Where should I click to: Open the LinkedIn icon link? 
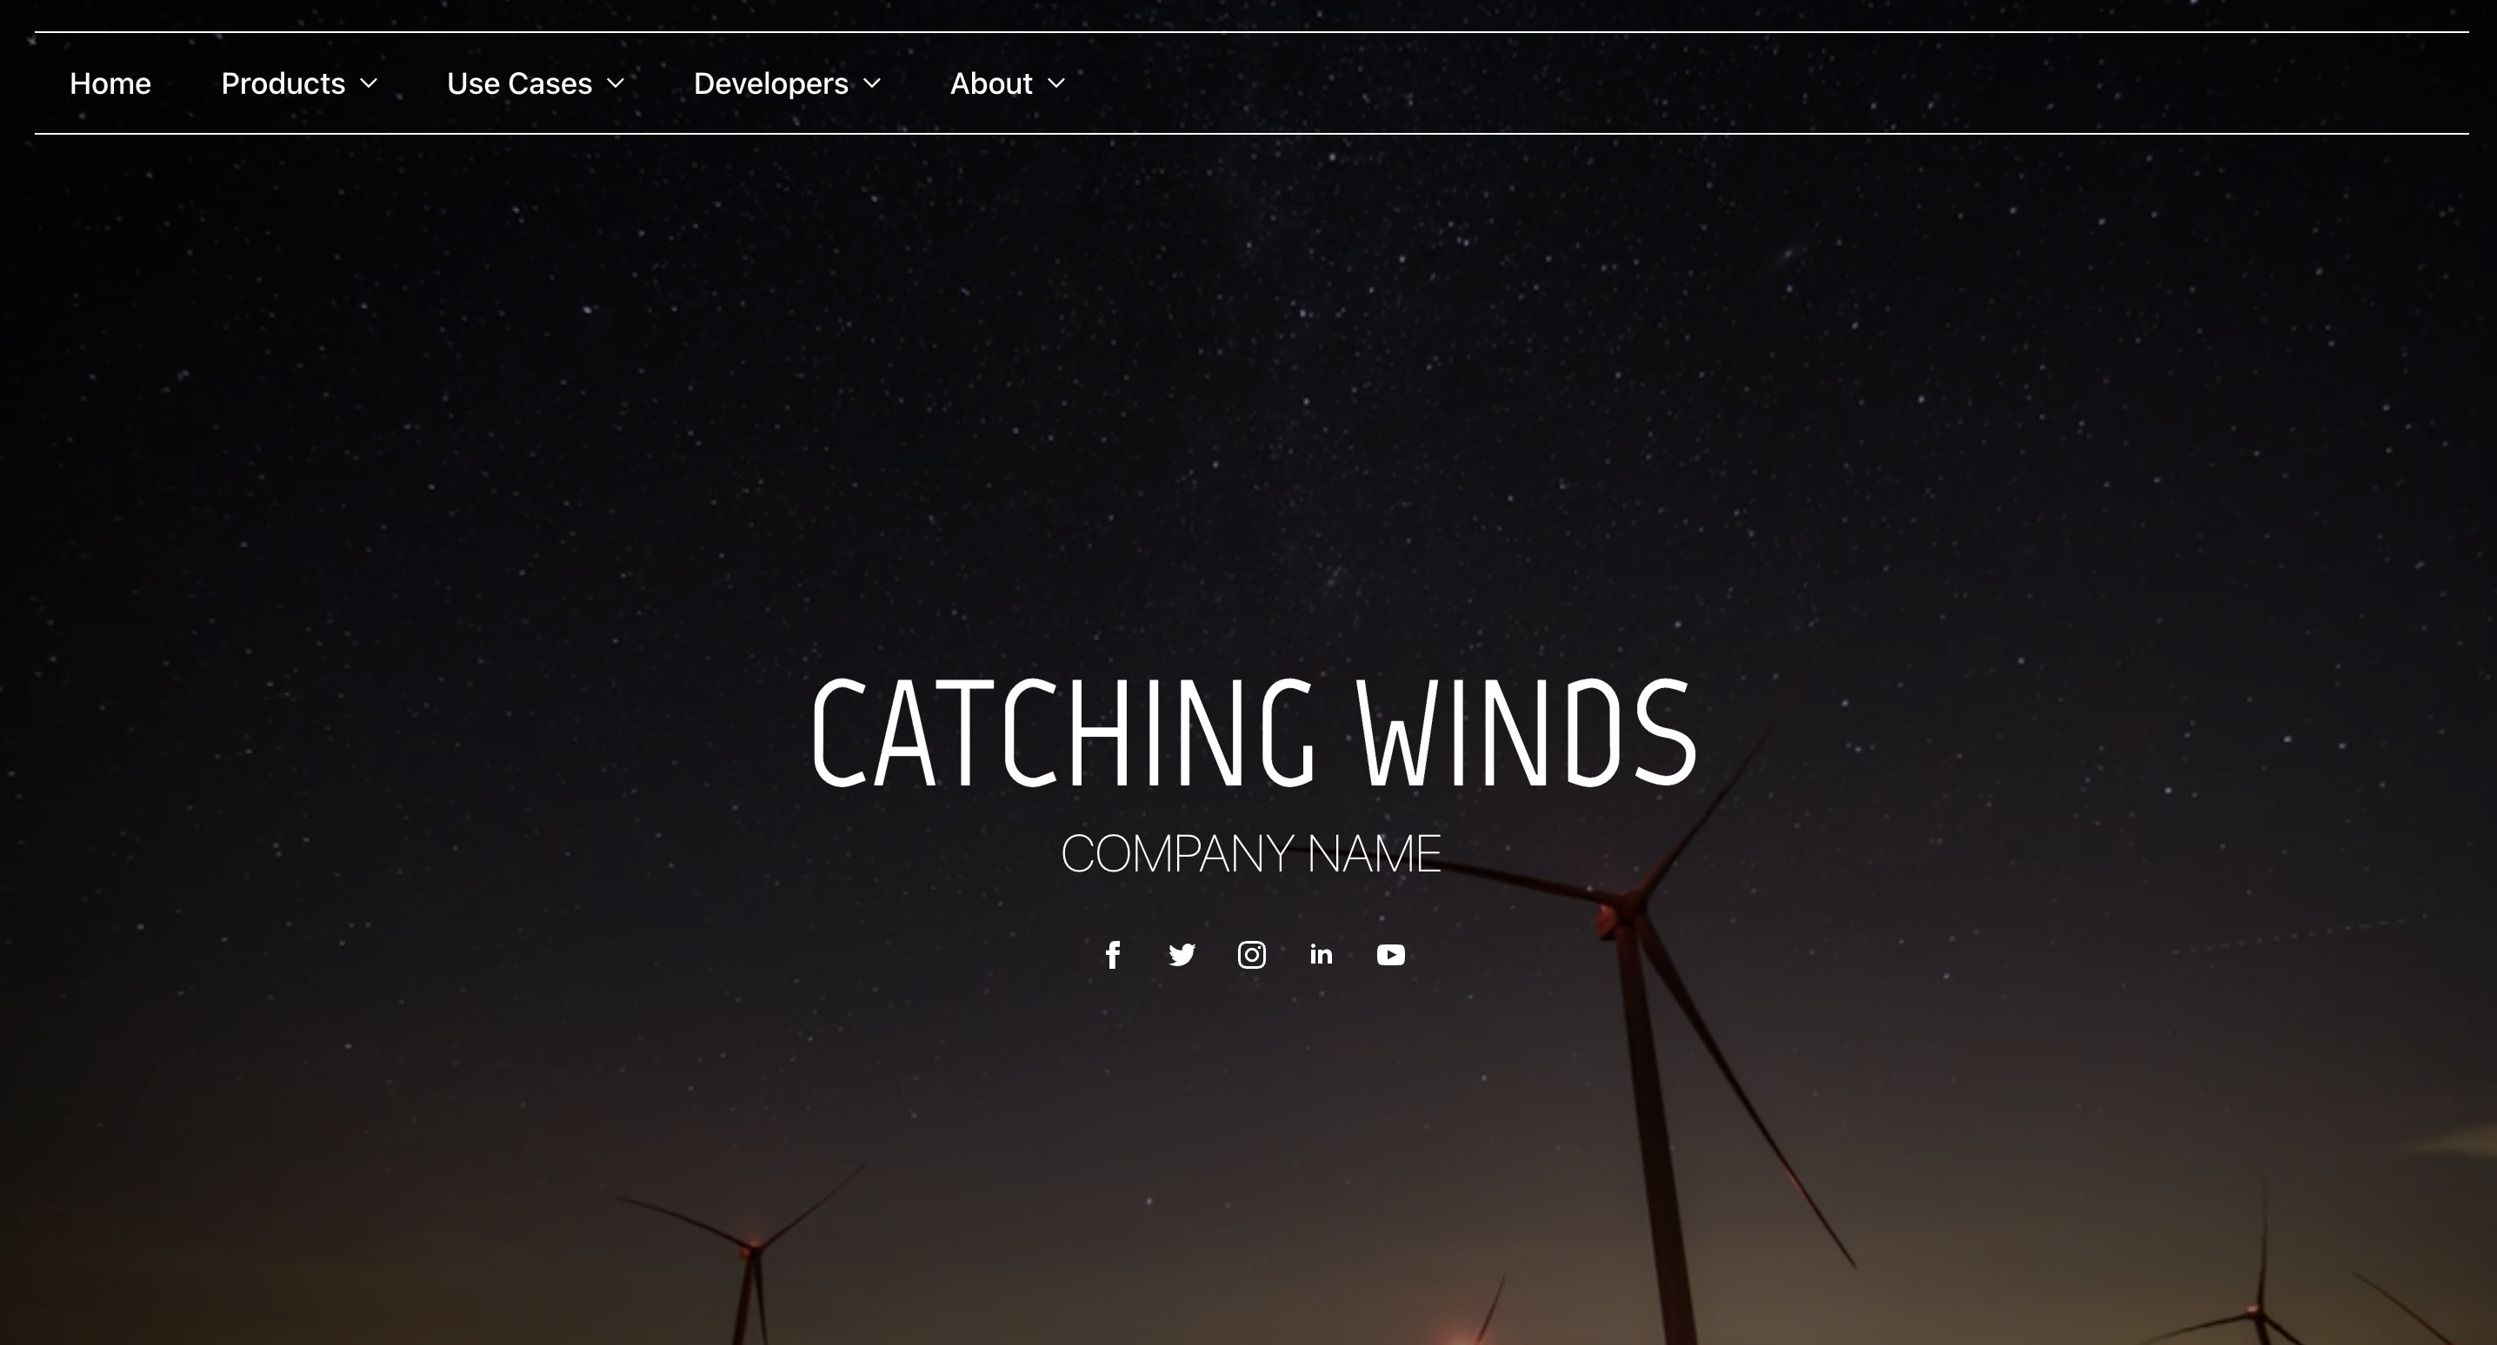point(1322,956)
